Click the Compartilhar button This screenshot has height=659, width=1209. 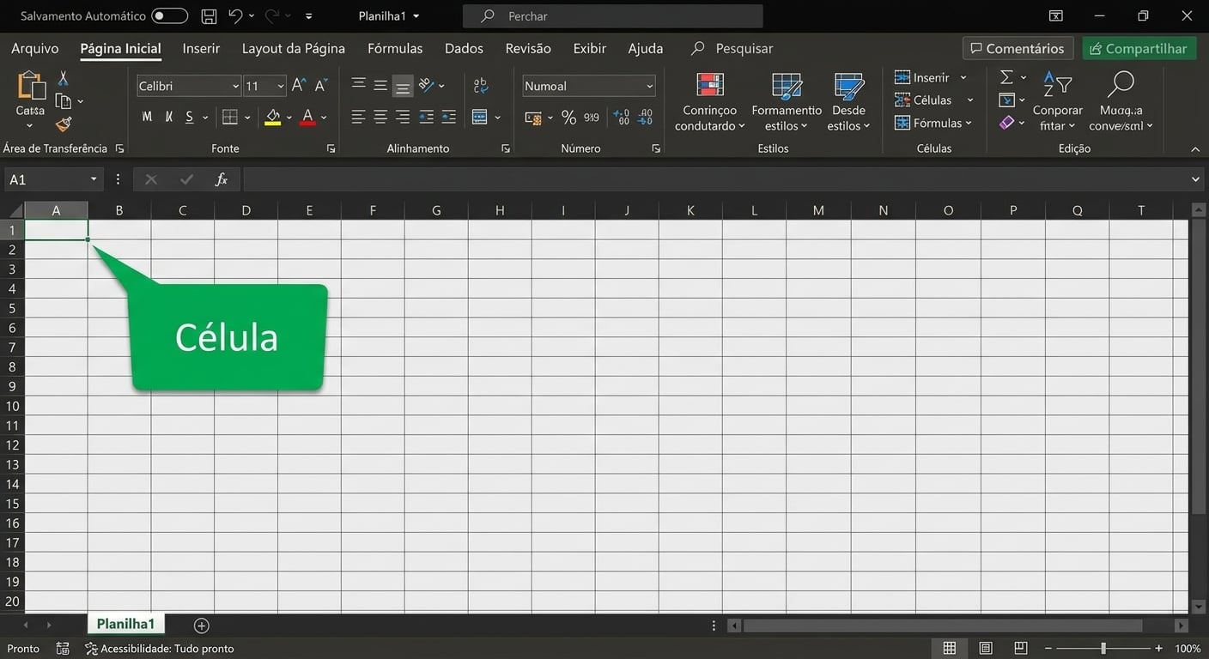[x=1139, y=49]
